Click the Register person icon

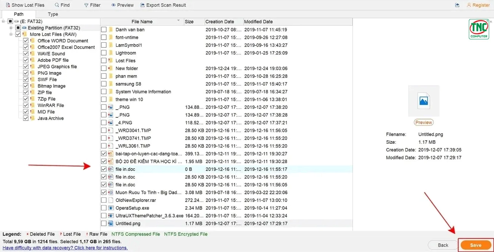[x=468, y=5]
